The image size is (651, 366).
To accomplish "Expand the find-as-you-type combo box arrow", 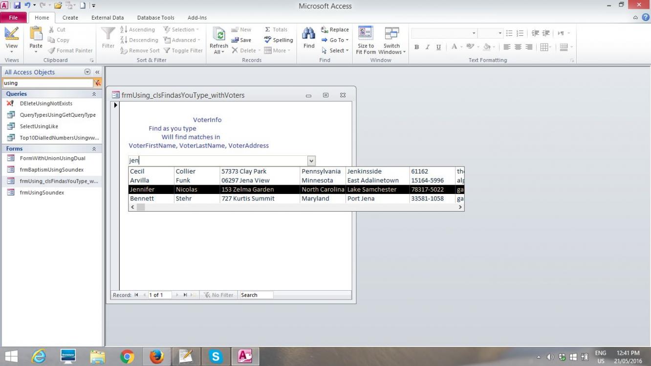I will coord(311,160).
